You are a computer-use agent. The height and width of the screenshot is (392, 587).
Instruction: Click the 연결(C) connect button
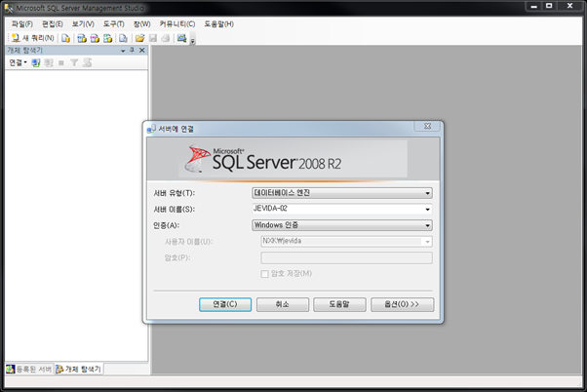point(225,304)
